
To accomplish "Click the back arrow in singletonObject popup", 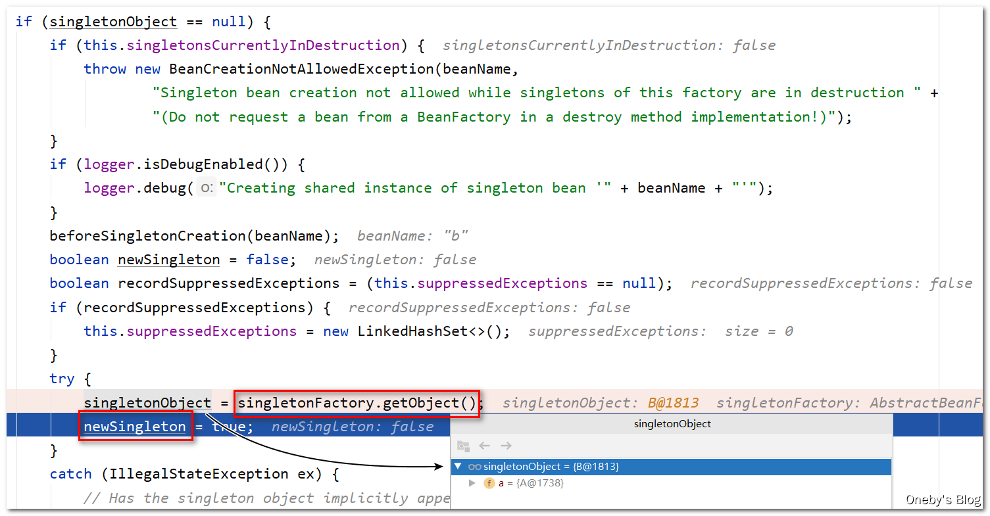I will point(485,446).
